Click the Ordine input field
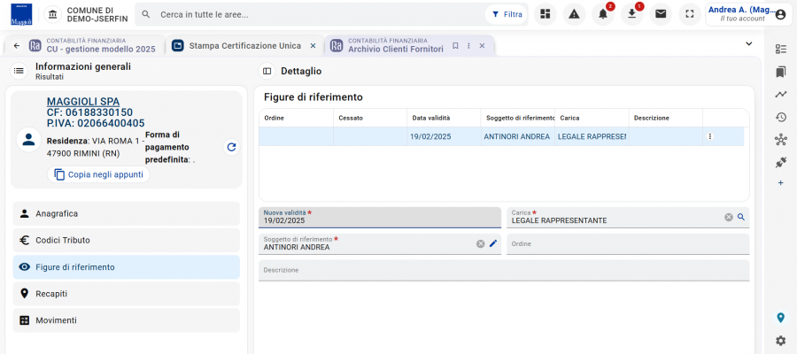797x354 pixels. (x=628, y=243)
